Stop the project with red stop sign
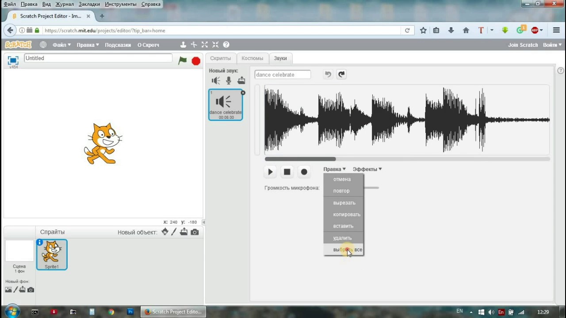Screen dimensions: 566x318 point(196,61)
